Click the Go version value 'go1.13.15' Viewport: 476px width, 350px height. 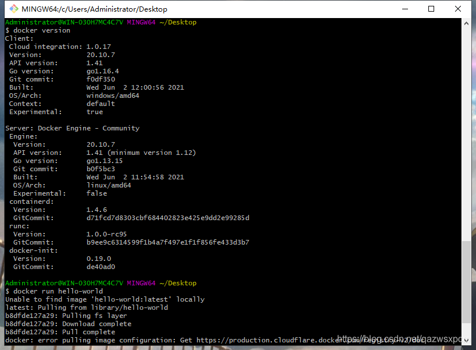pyautogui.click(x=105, y=161)
